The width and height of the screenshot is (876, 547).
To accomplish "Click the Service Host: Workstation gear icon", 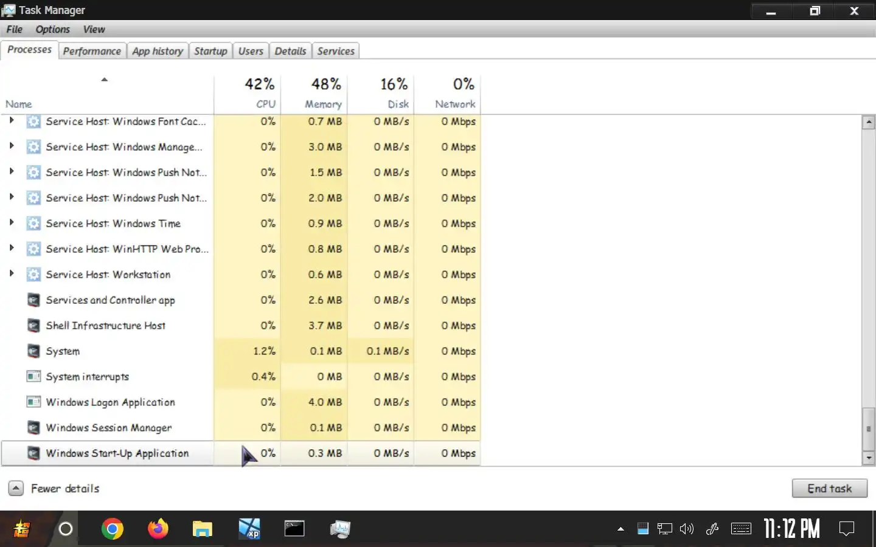I will tap(34, 275).
